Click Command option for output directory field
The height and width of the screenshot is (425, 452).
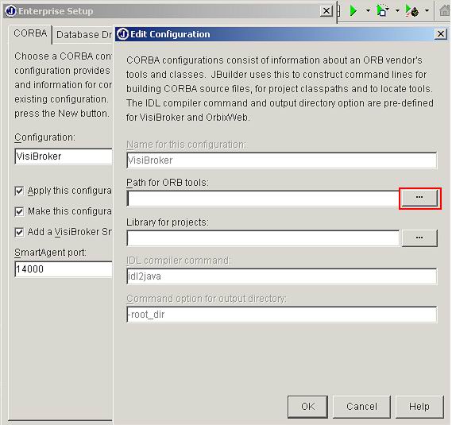click(x=282, y=315)
